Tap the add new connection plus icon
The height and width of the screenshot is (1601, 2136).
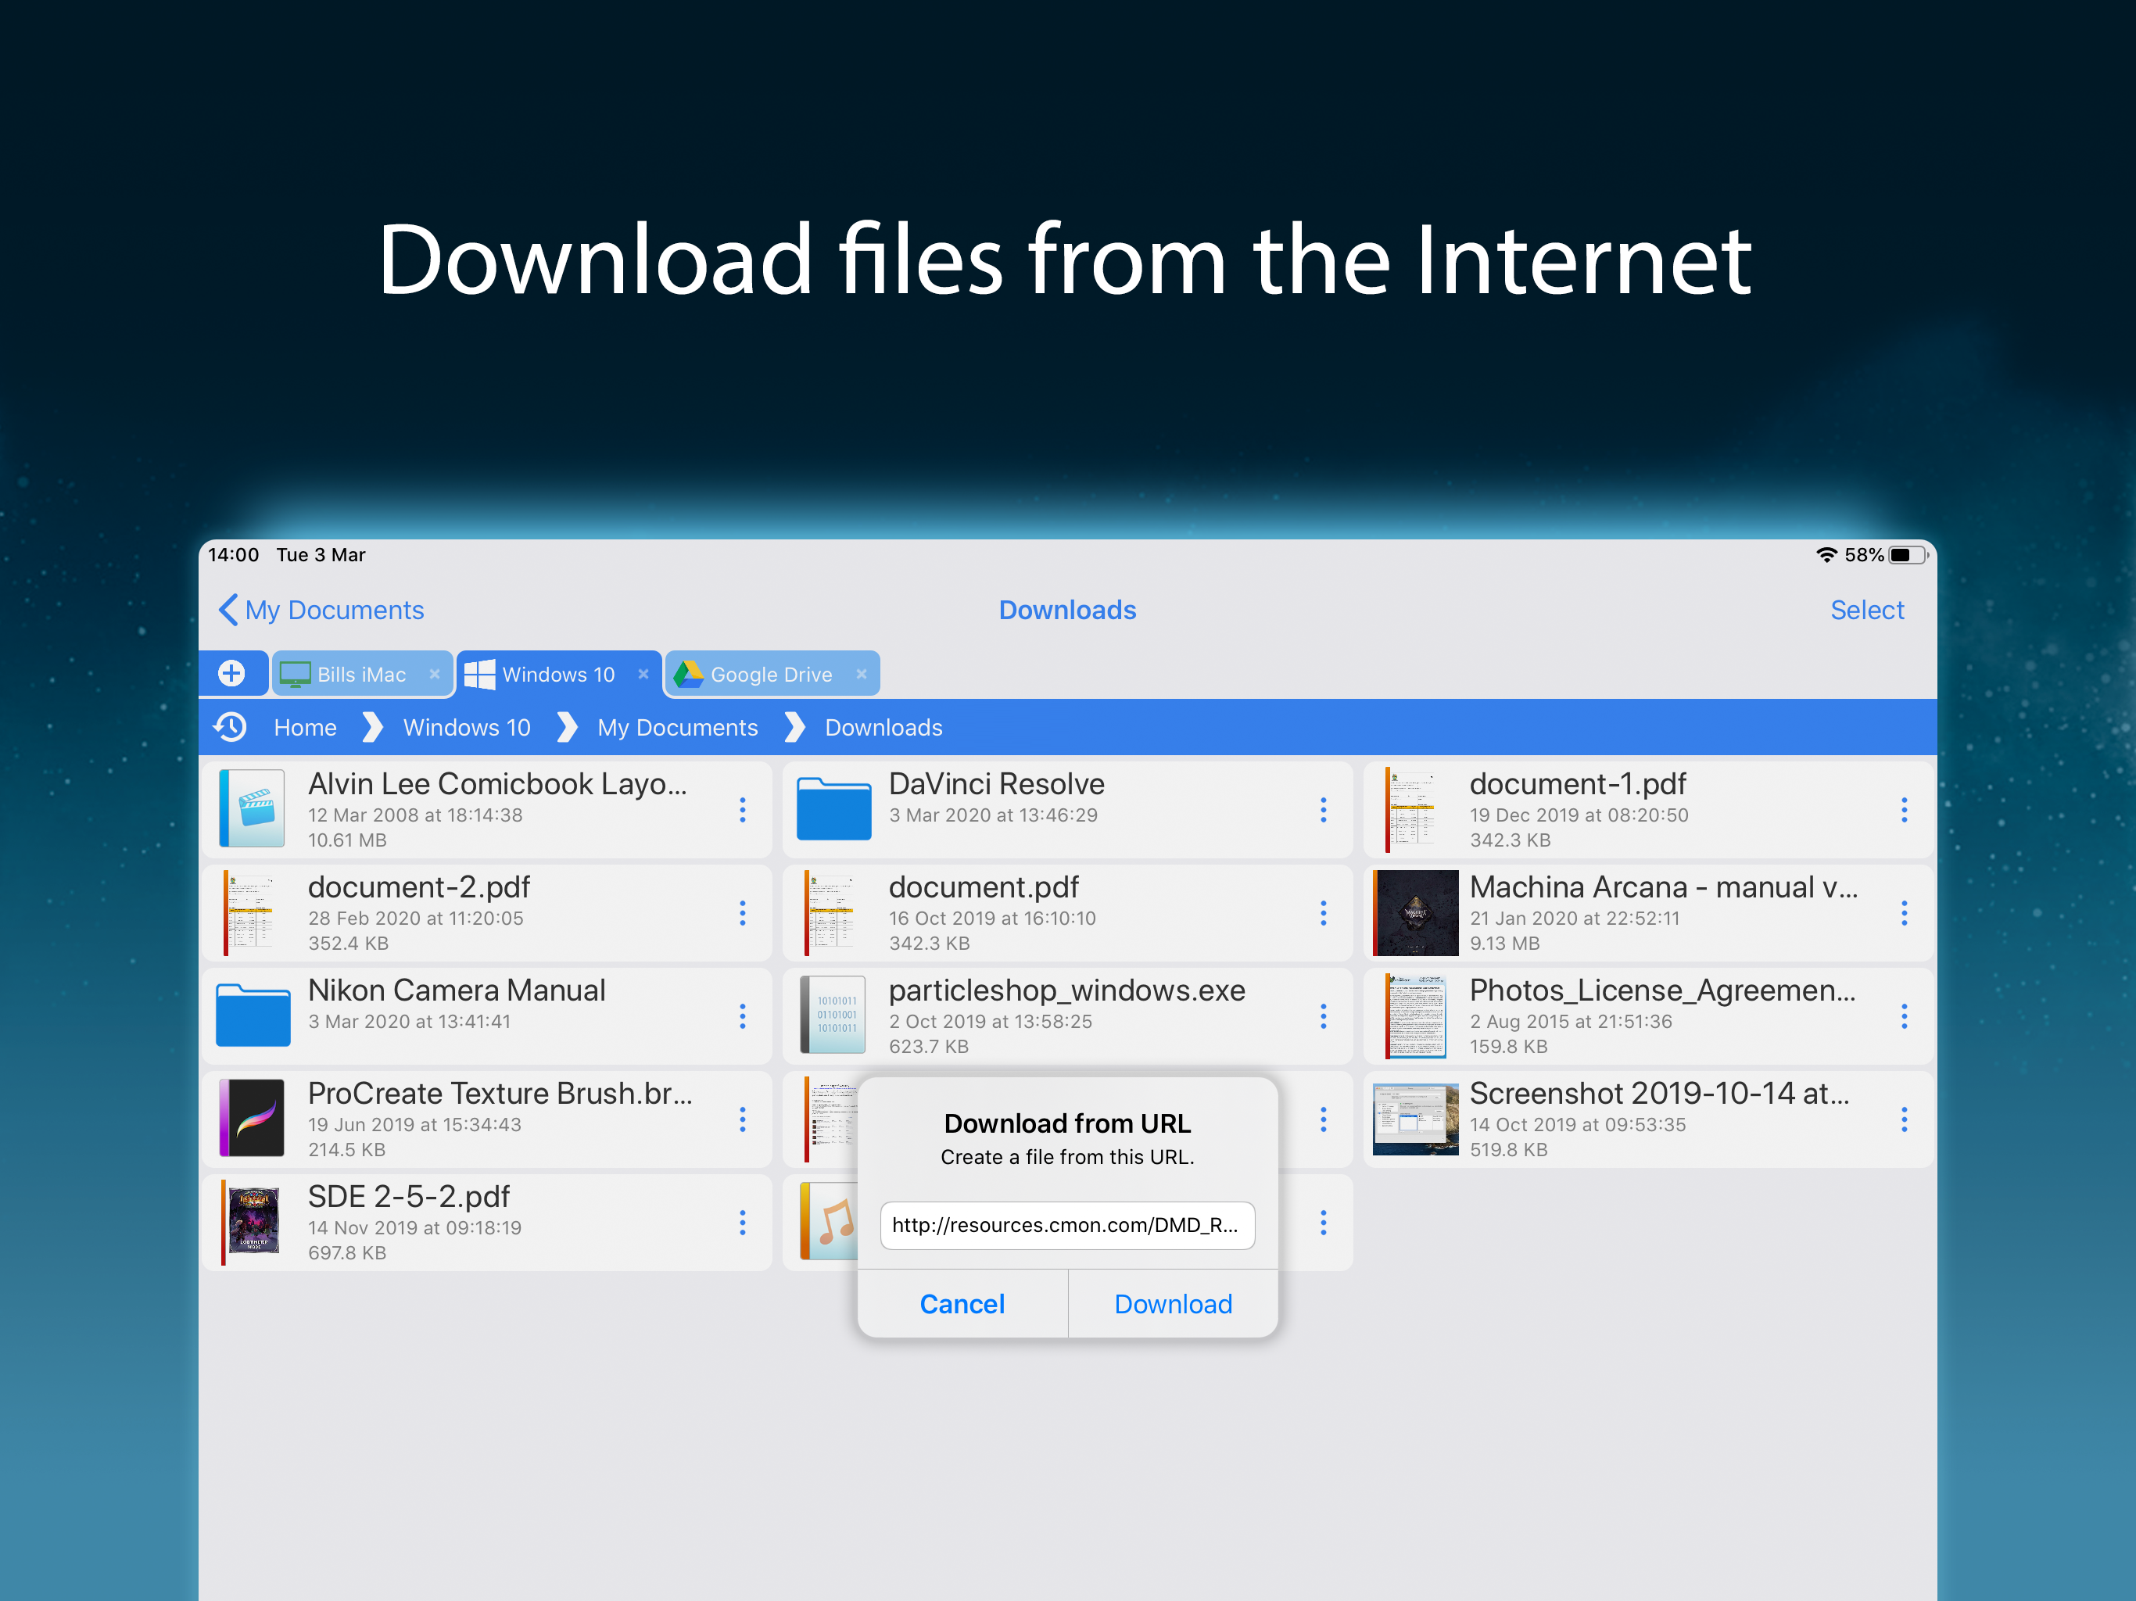(x=231, y=673)
